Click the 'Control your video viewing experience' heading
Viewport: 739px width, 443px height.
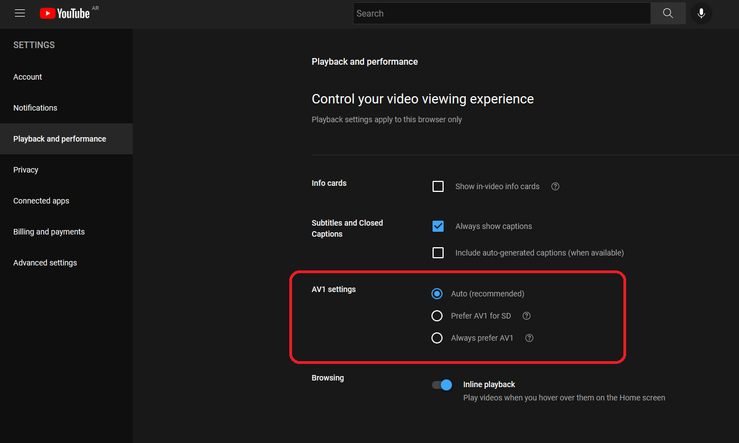click(423, 100)
